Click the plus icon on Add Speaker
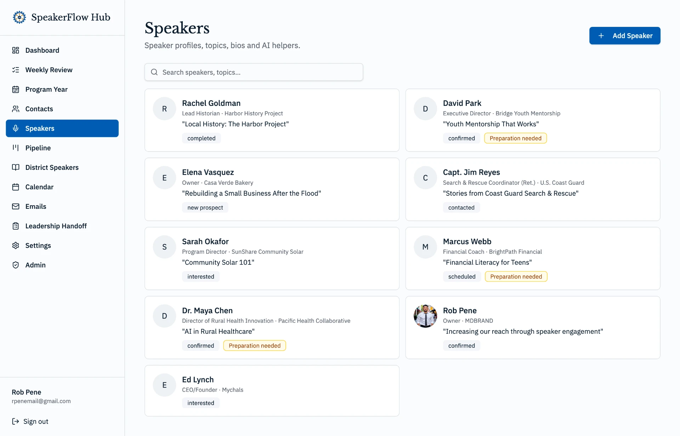Screen dimensions: 680x436 (601, 36)
